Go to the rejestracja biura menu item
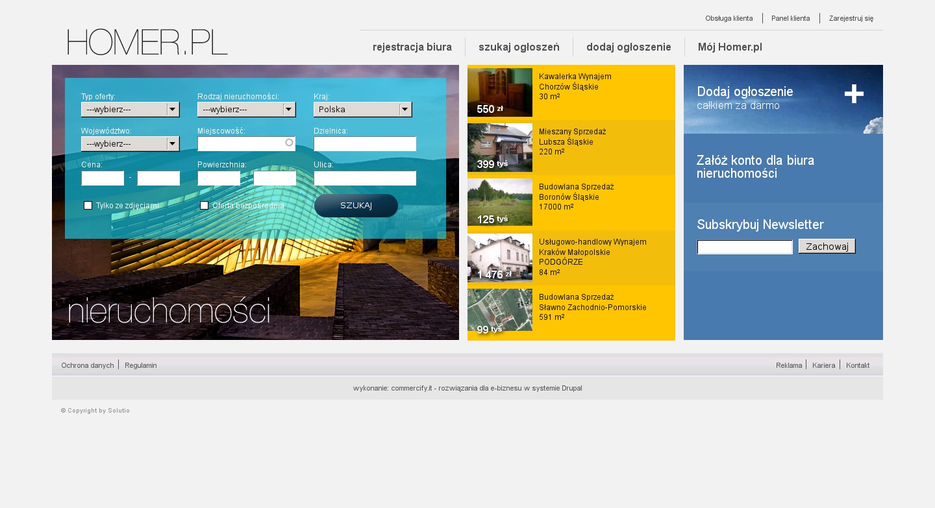 coord(412,47)
